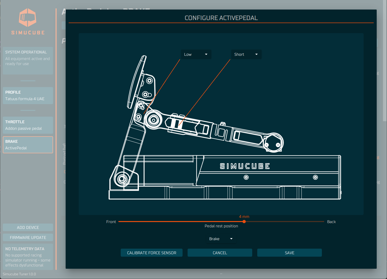Click Calibrate Force Sensor button

tap(152, 253)
